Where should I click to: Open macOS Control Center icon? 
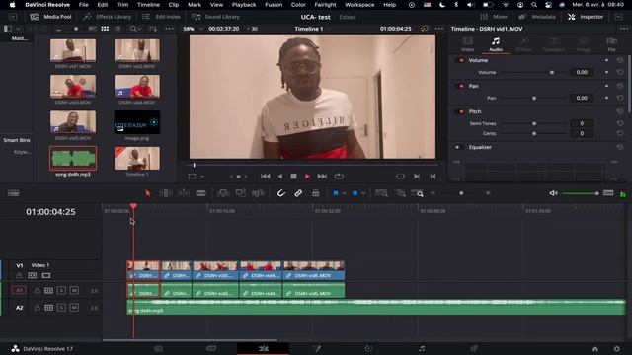(x=548, y=5)
